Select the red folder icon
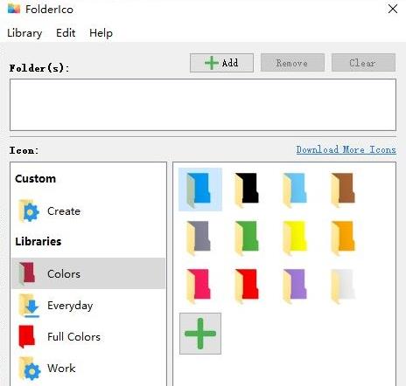The height and width of the screenshot is (386, 406). pyautogui.click(x=247, y=286)
